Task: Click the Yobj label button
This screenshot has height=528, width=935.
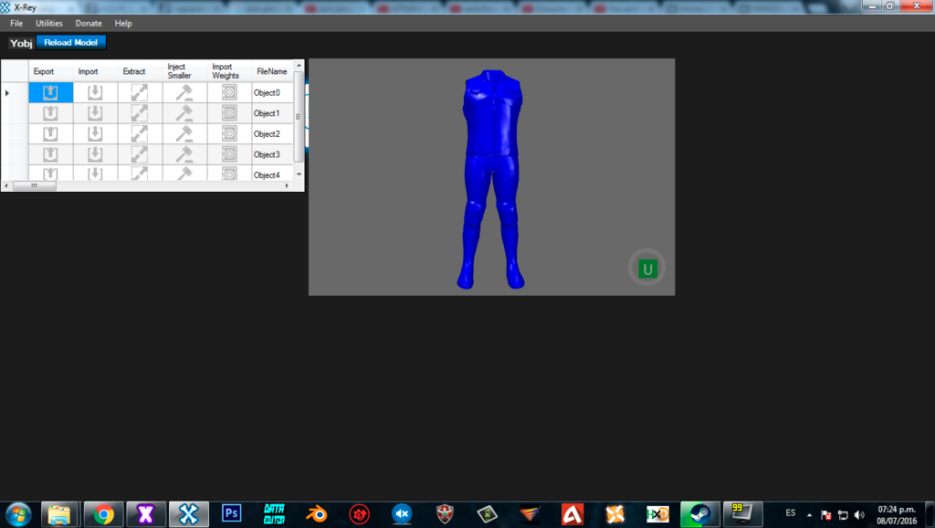Action: pos(21,43)
